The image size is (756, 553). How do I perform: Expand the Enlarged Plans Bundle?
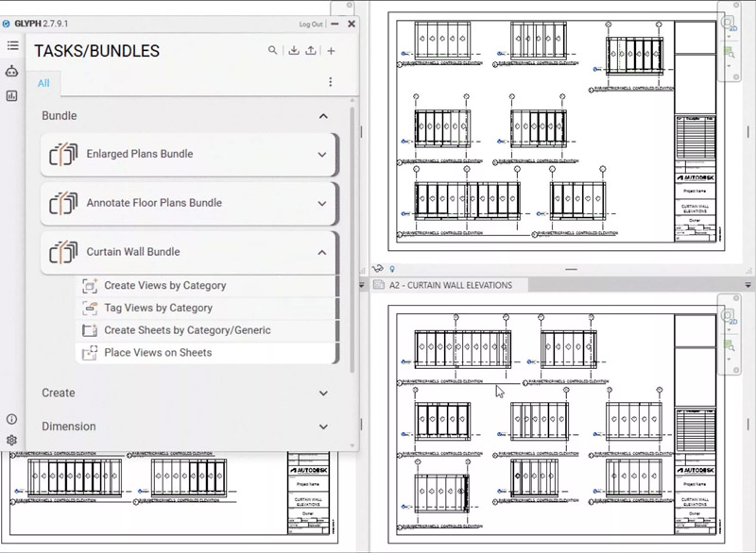coord(322,155)
